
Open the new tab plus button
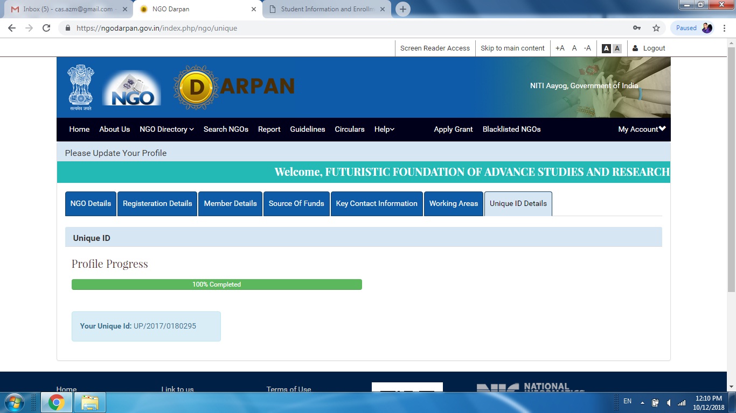tap(402, 9)
